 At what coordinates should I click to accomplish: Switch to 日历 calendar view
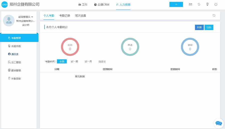pyautogui.click(x=209, y=27)
